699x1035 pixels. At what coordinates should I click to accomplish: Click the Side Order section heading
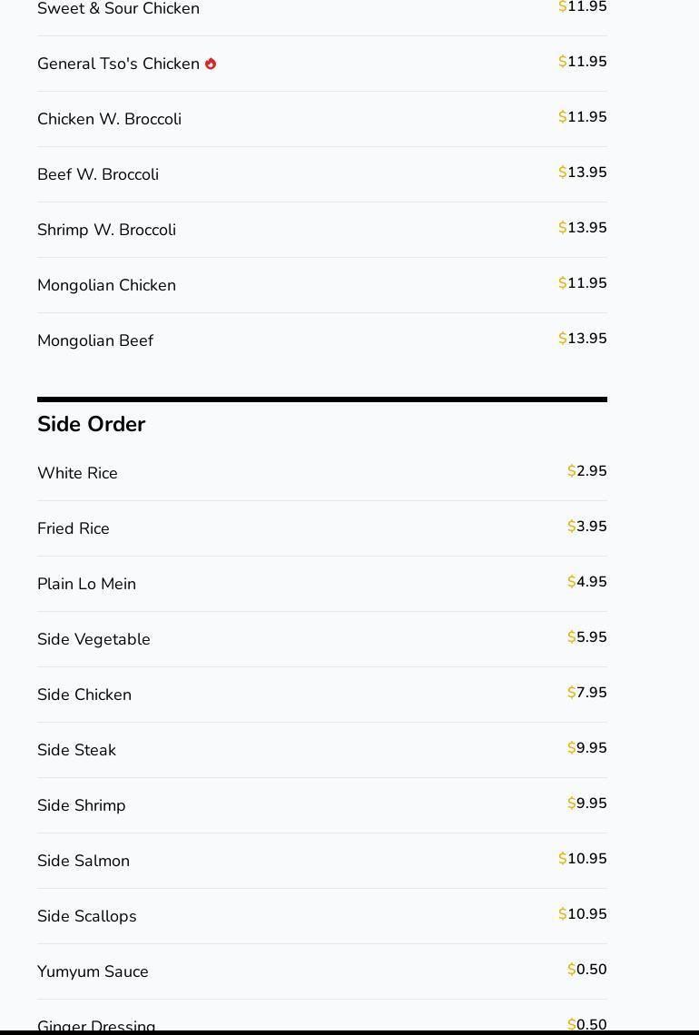[x=91, y=424]
